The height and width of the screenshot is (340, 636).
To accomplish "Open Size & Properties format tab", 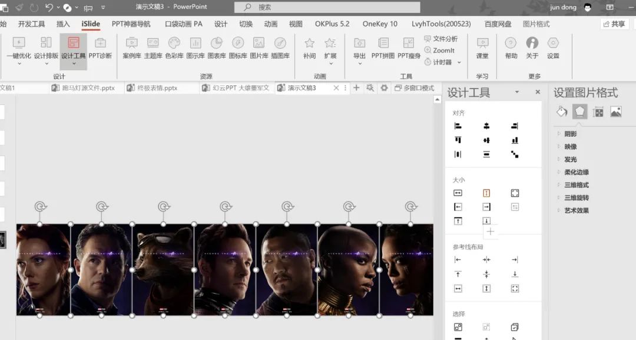I will tap(598, 112).
